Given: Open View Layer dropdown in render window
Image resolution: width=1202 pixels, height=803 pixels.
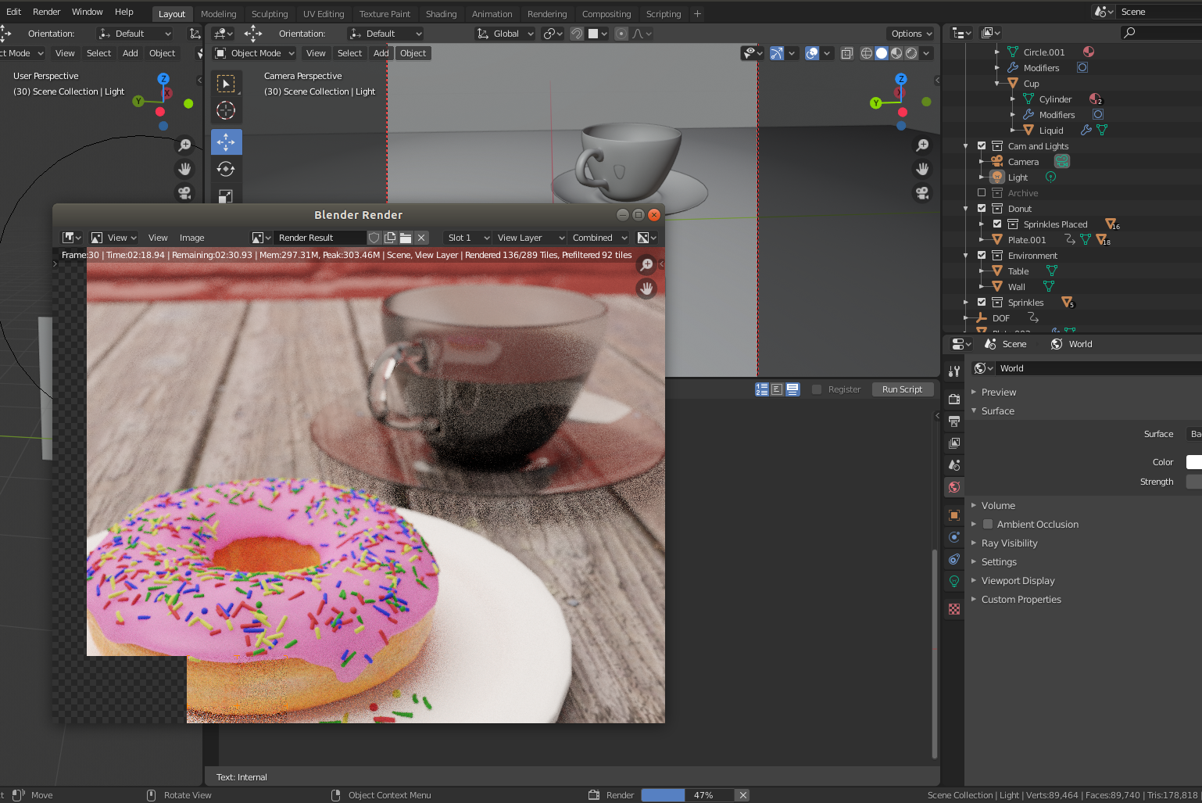Looking at the screenshot, I should click(530, 238).
